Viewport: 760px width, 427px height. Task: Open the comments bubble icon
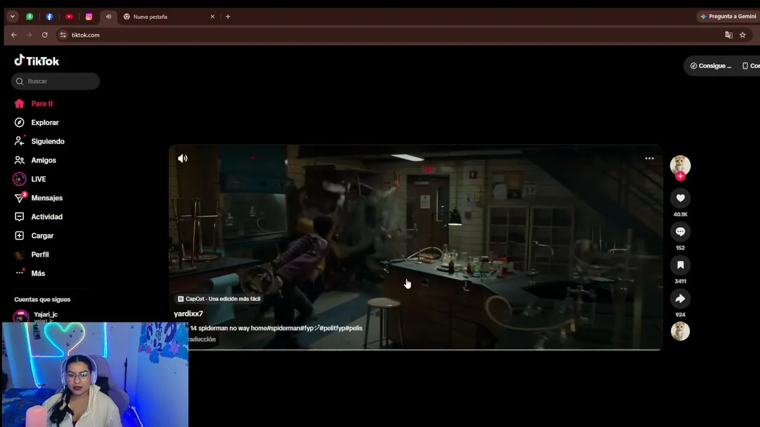click(680, 232)
